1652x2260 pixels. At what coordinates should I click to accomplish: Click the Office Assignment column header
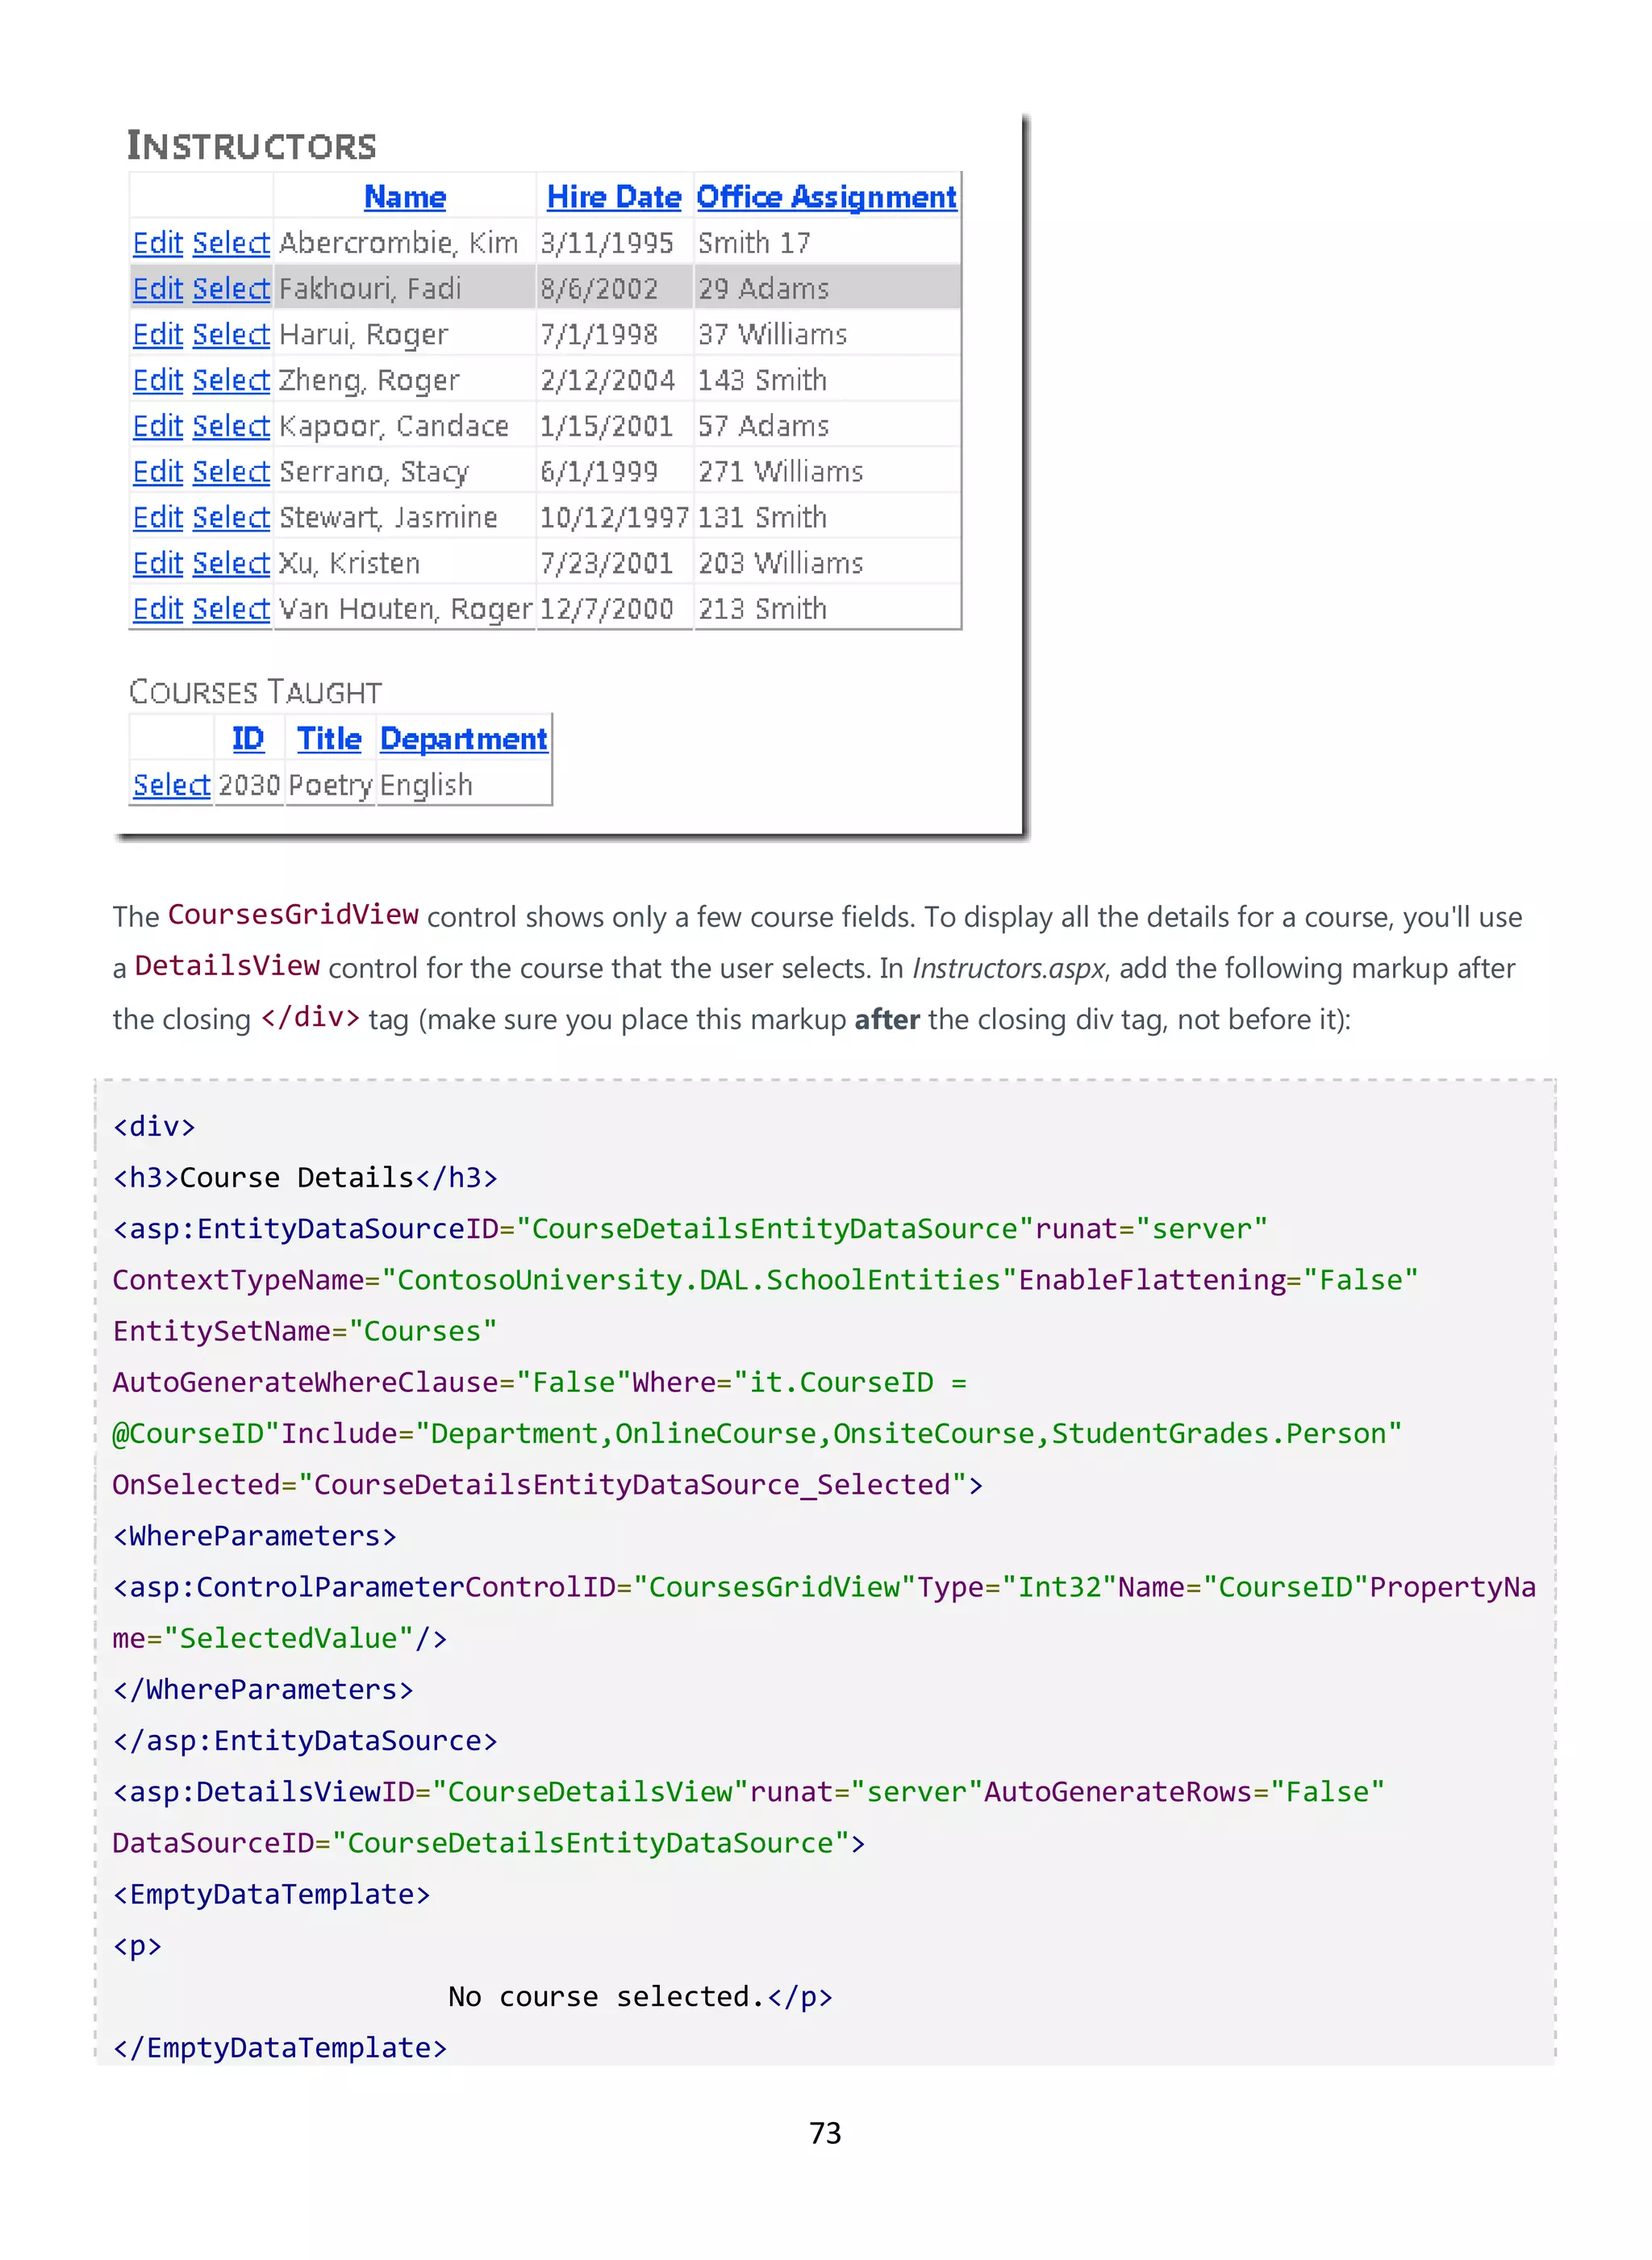point(827,197)
